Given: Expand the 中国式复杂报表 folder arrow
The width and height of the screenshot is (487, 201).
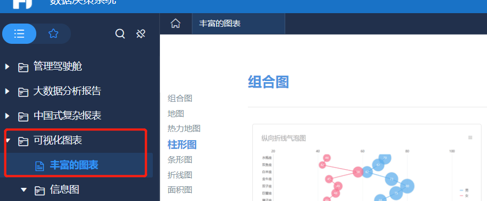Looking at the screenshot, I should click(8, 116).
